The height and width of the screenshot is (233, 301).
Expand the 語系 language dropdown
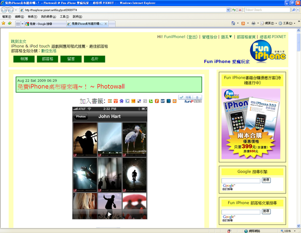[227, 37]
